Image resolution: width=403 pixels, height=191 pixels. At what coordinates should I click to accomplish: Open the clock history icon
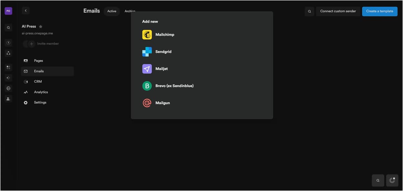click(x=8, y=43)
